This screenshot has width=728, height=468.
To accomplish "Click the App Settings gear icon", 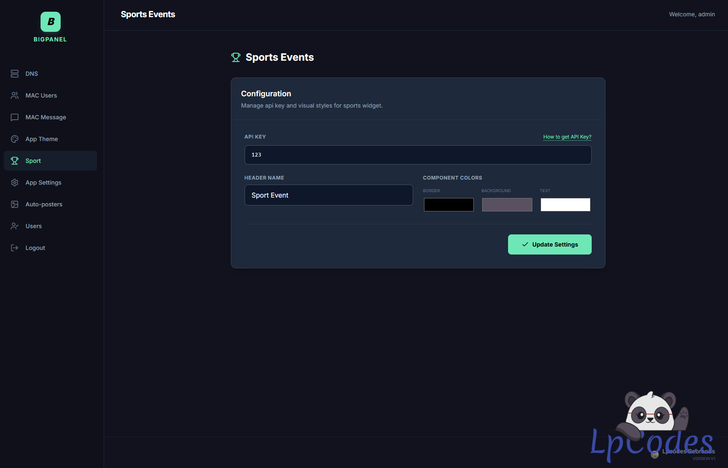I will (x=15, y=183).
